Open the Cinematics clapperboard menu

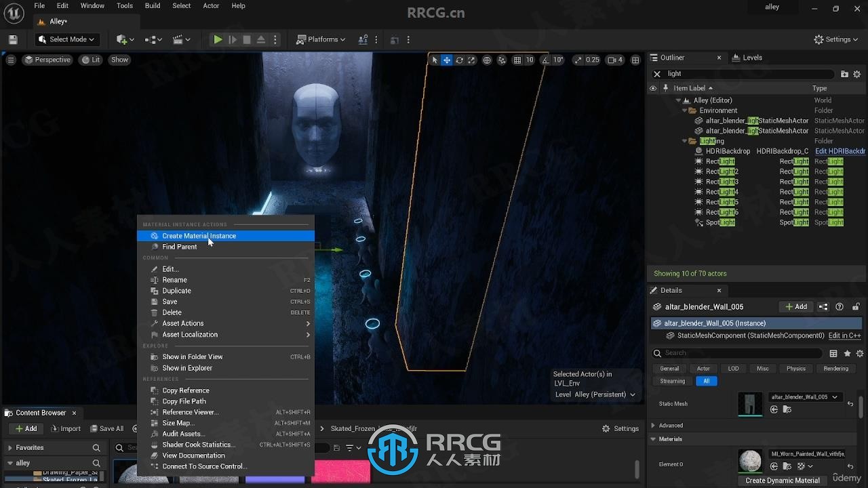click(x=182, y=39)
